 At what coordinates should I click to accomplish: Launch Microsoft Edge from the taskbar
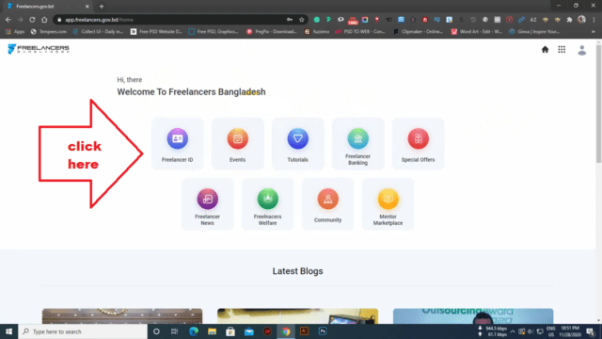194,331
